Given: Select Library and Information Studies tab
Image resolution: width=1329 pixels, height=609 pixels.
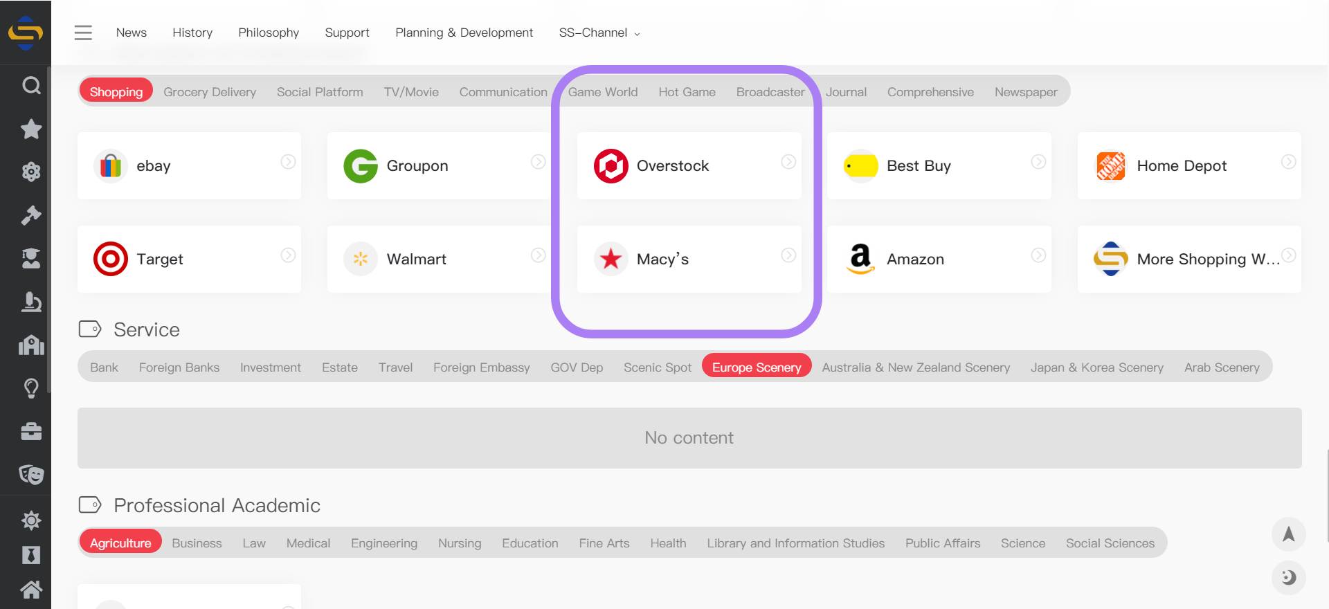Looking at the screenshot, I should pyautogui.click(x=796, y=543).
